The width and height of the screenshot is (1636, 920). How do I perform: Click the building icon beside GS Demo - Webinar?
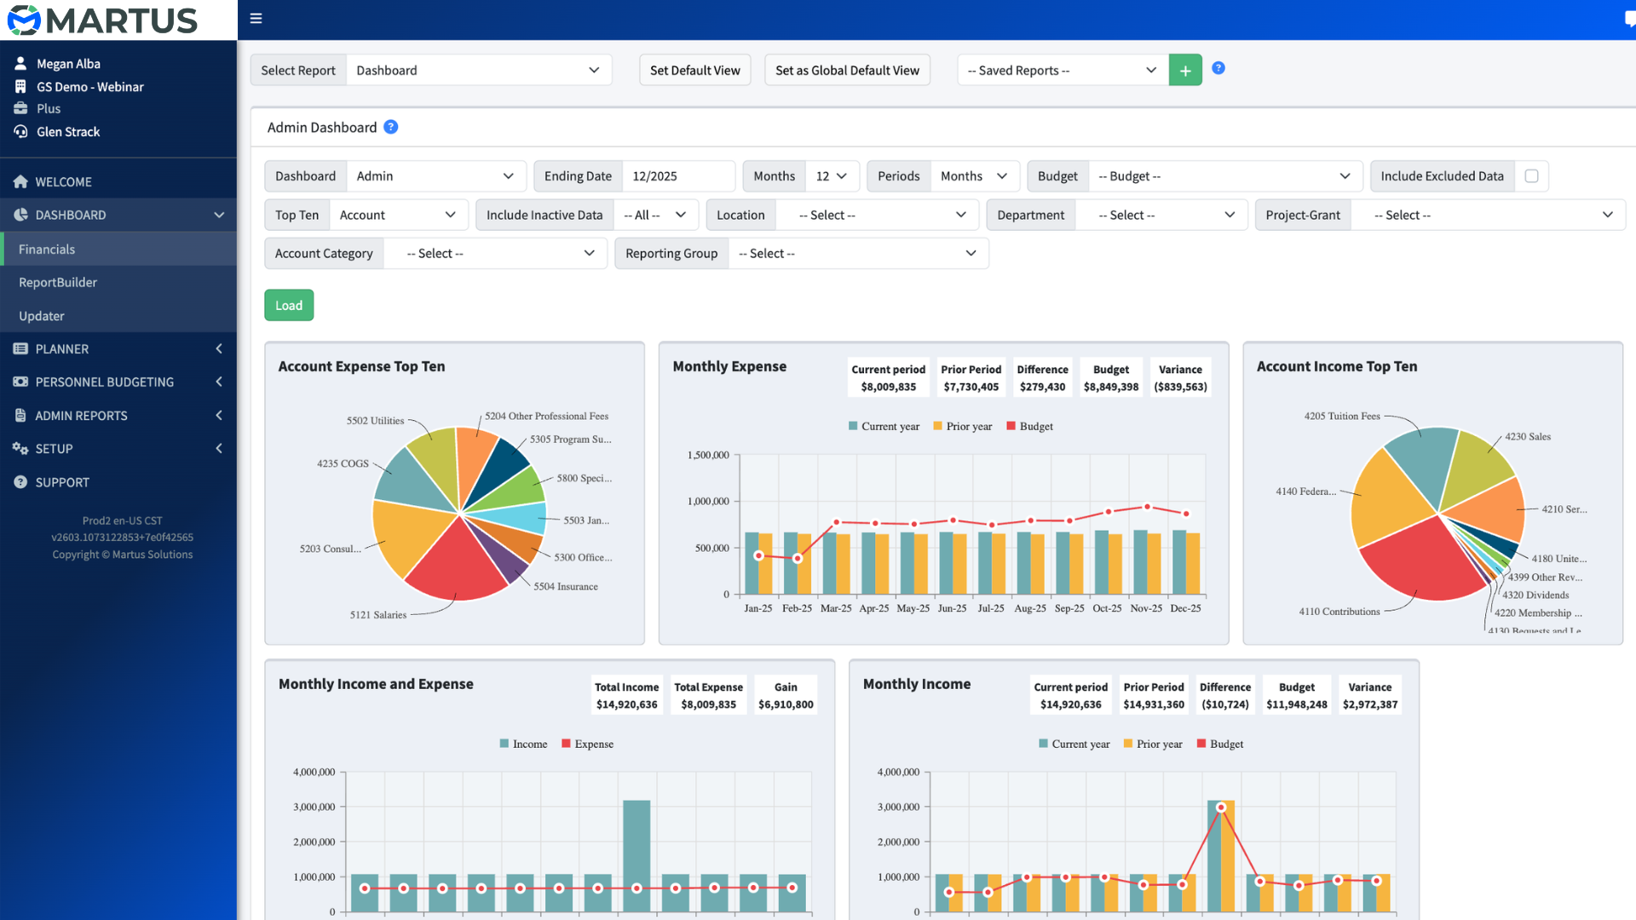pos(20,86)
